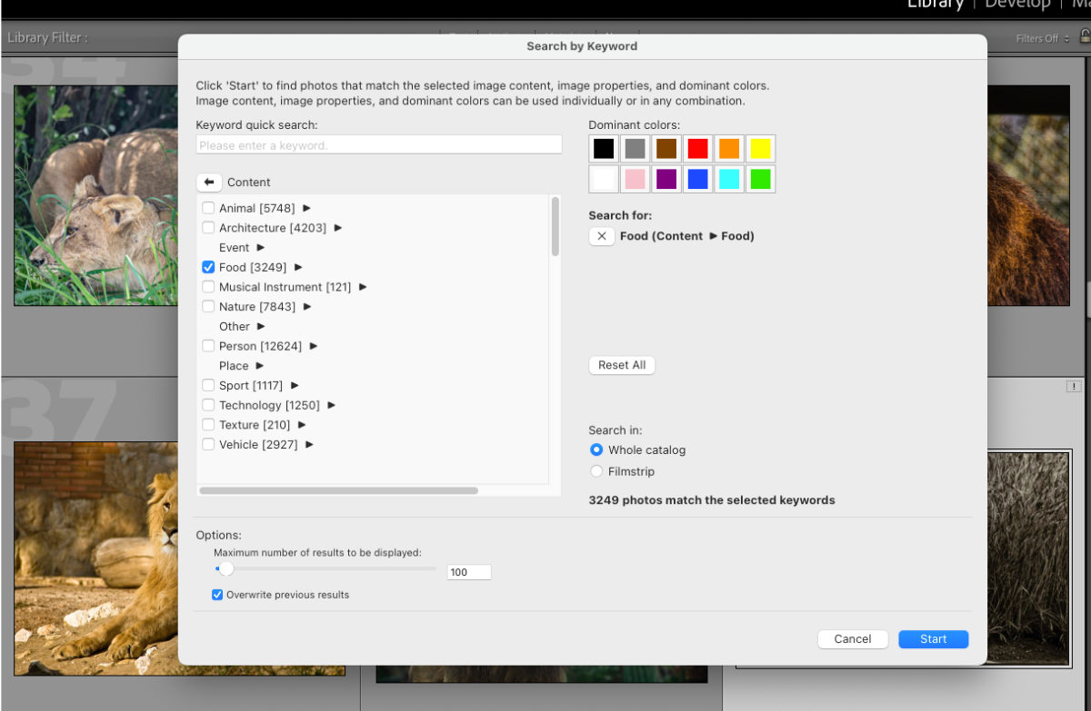The image size is (1091, 711).
Task: Expand the Event category arrow
Action: pyautogui.click(x=261, y=247)
